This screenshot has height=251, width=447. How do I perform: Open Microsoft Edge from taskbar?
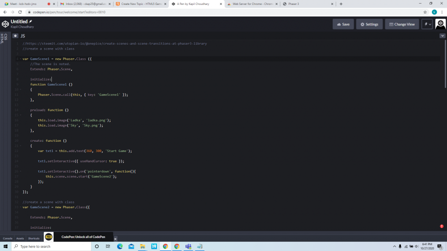coord(120,246)
